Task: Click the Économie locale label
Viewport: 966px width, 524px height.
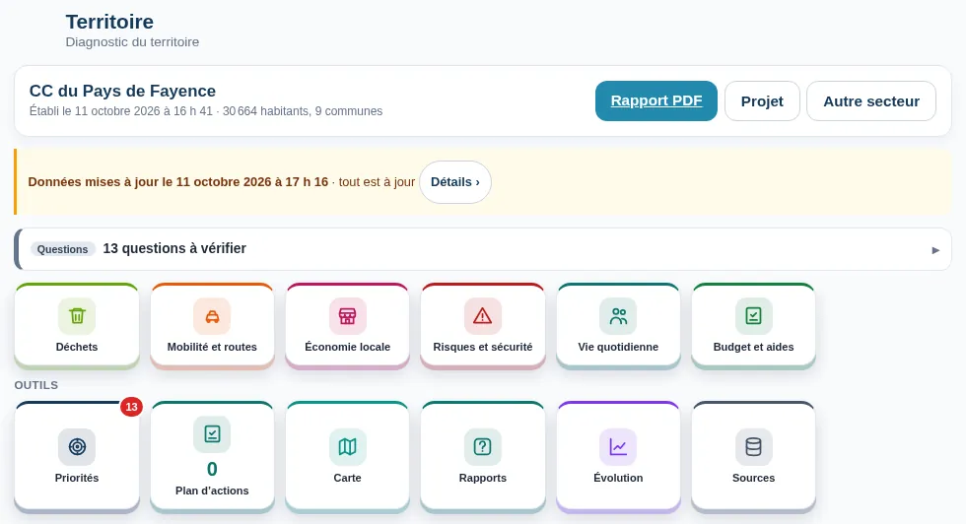Action: click(x=347, y=347)
